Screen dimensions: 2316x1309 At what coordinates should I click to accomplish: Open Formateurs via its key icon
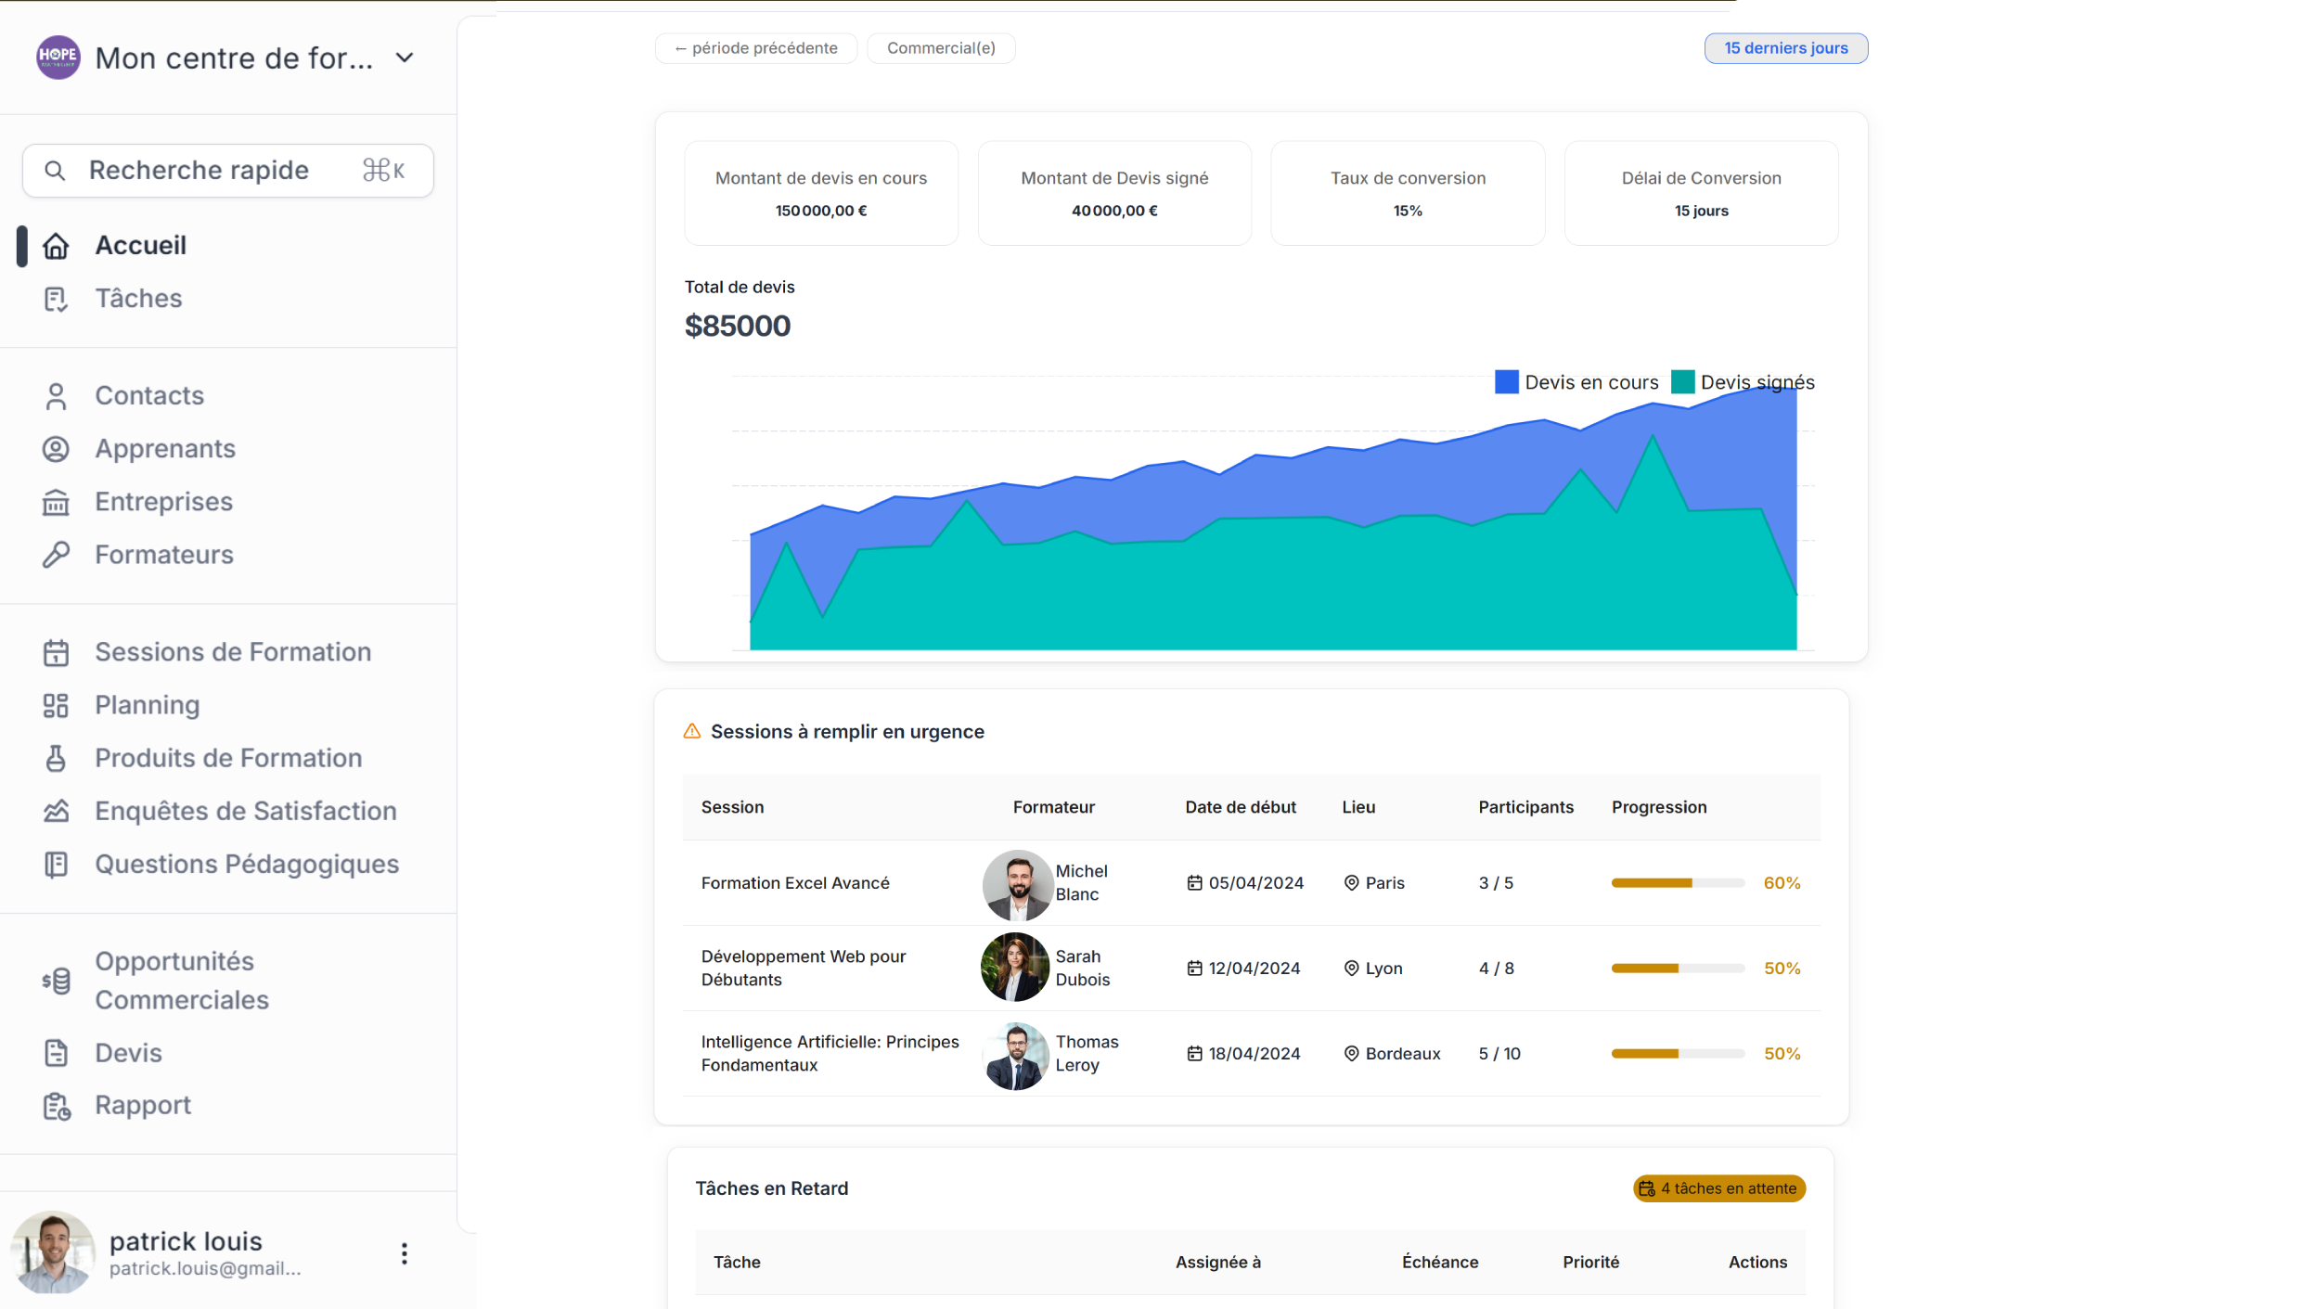pyautogui.click(x=56, y=555)
